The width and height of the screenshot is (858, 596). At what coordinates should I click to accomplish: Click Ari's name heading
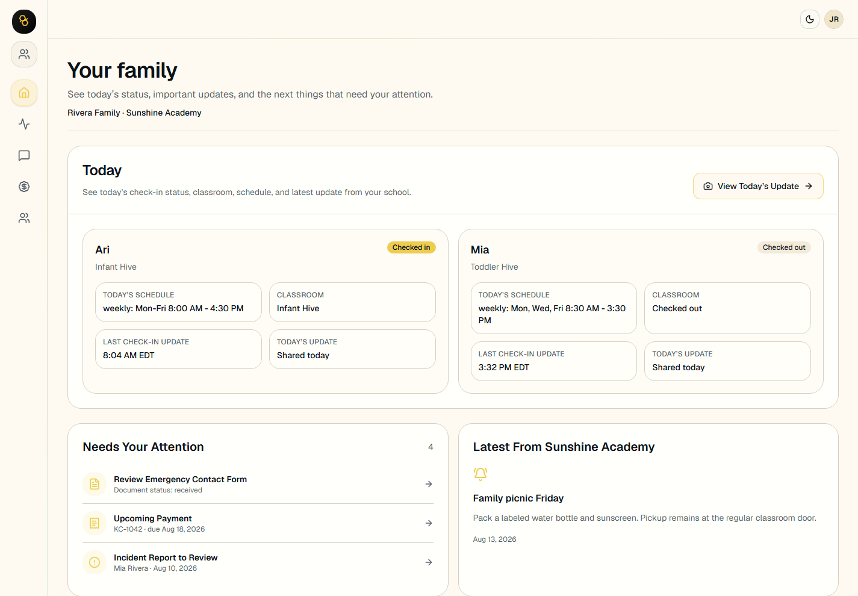tap(102, 250)
